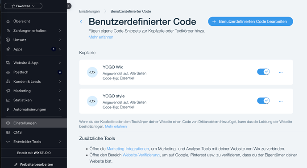Viewport: 307px width, 168px height.
Task: Open the Favoriten dropdown
Action: [x=23, y=6]
